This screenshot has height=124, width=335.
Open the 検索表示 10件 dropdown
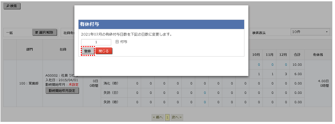tap(310, 32)
